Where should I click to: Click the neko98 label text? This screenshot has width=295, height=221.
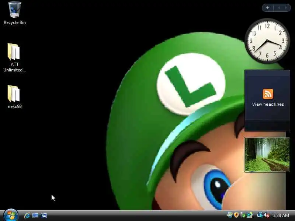point(15,106)
